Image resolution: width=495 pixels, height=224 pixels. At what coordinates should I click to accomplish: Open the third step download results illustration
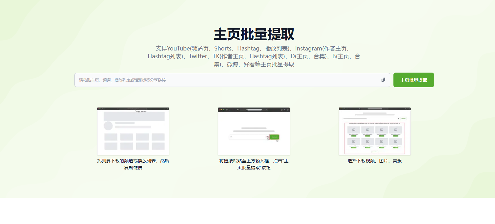(x=374, y=131)
